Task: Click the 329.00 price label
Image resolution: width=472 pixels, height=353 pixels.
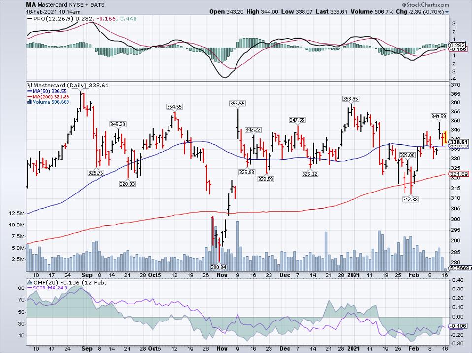Action: pos(407,155)
